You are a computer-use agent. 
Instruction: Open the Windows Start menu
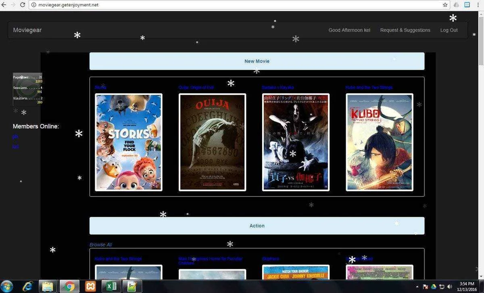coord(7,286)
